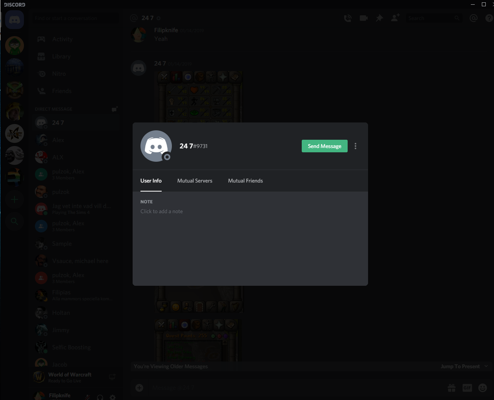Click Jump To Present
Image resolution: width=494 pixels, height=400 pixels.
pyautogui.click(x=460, y=366)
